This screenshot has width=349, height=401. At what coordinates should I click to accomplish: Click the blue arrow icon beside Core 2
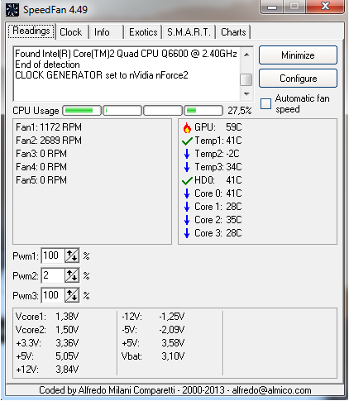187,220
